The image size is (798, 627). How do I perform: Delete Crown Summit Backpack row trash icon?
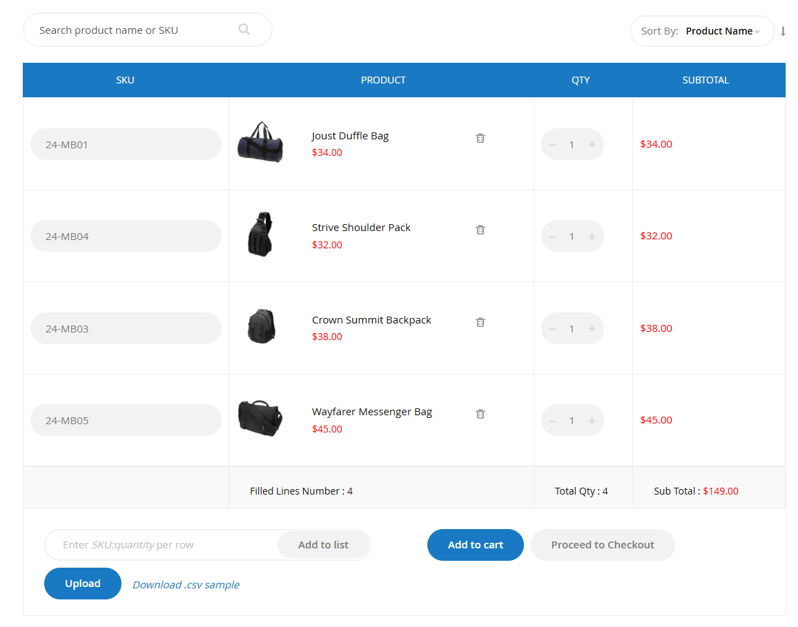click(x=480, y=322)
